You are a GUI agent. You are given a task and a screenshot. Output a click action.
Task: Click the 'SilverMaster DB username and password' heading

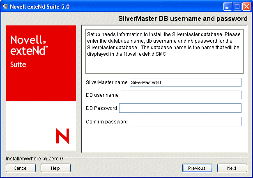pyautogui.click(x=183, y=19)
